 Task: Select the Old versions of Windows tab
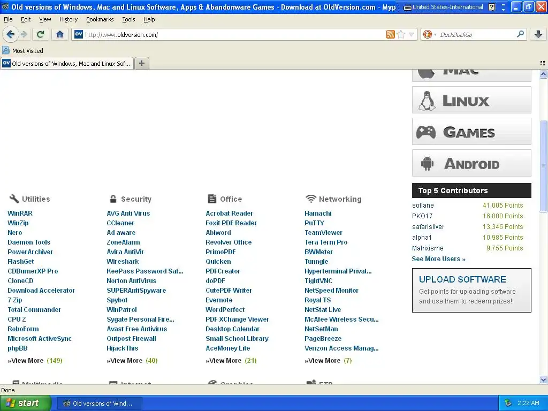point(67,63)
